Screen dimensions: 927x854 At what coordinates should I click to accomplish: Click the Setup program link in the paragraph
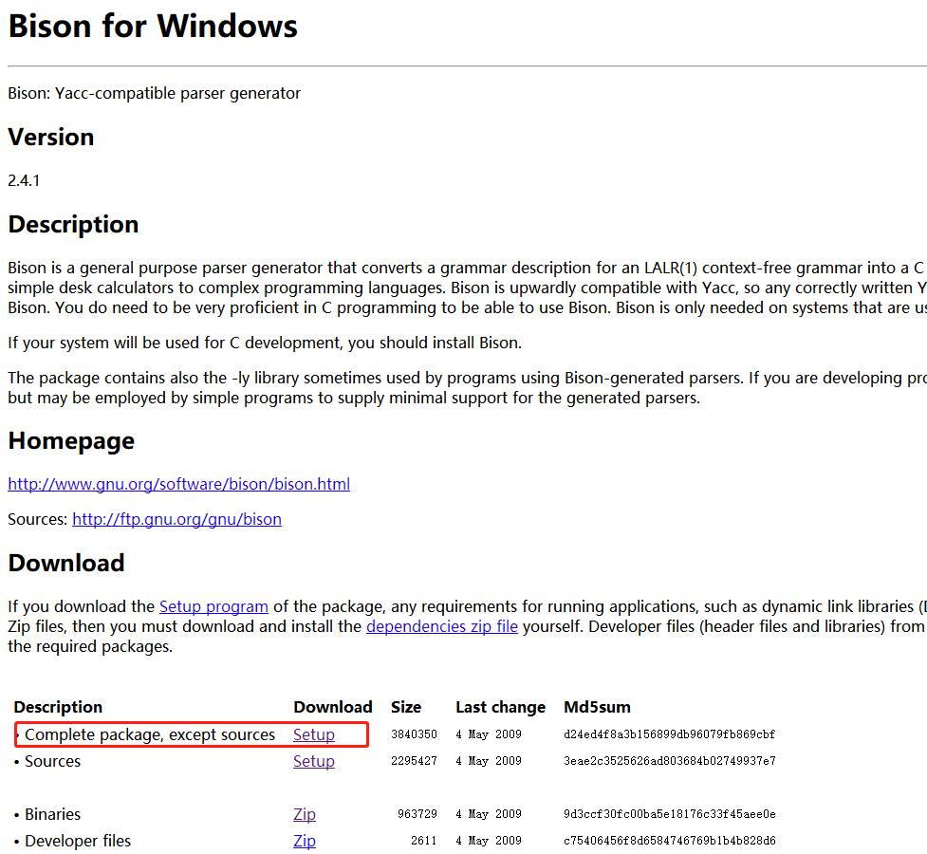click(x=213, y=606)
